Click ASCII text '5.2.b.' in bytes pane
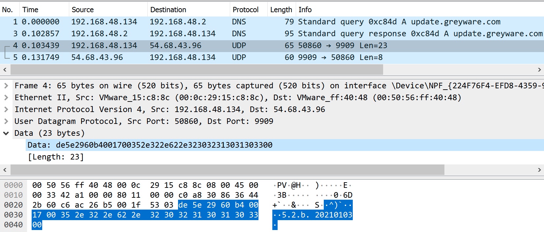The image size is (544, 232). (x=296, y=215)
